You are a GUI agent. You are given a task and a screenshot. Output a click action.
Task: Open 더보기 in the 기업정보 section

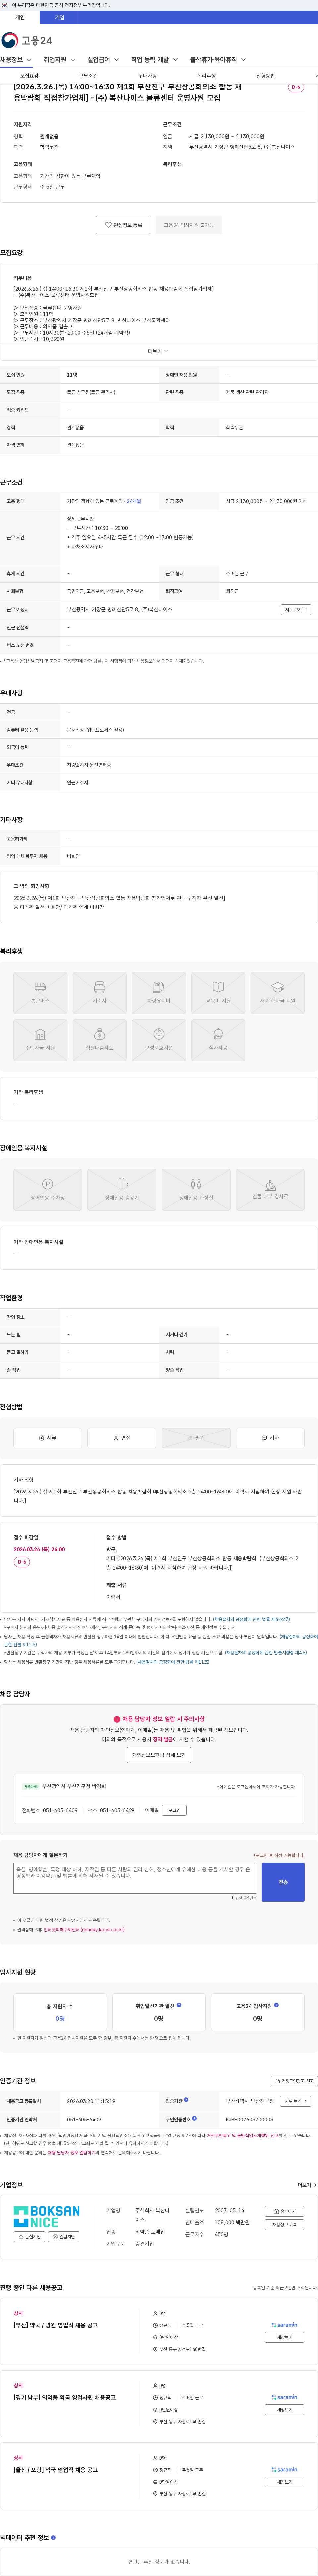307,2185
